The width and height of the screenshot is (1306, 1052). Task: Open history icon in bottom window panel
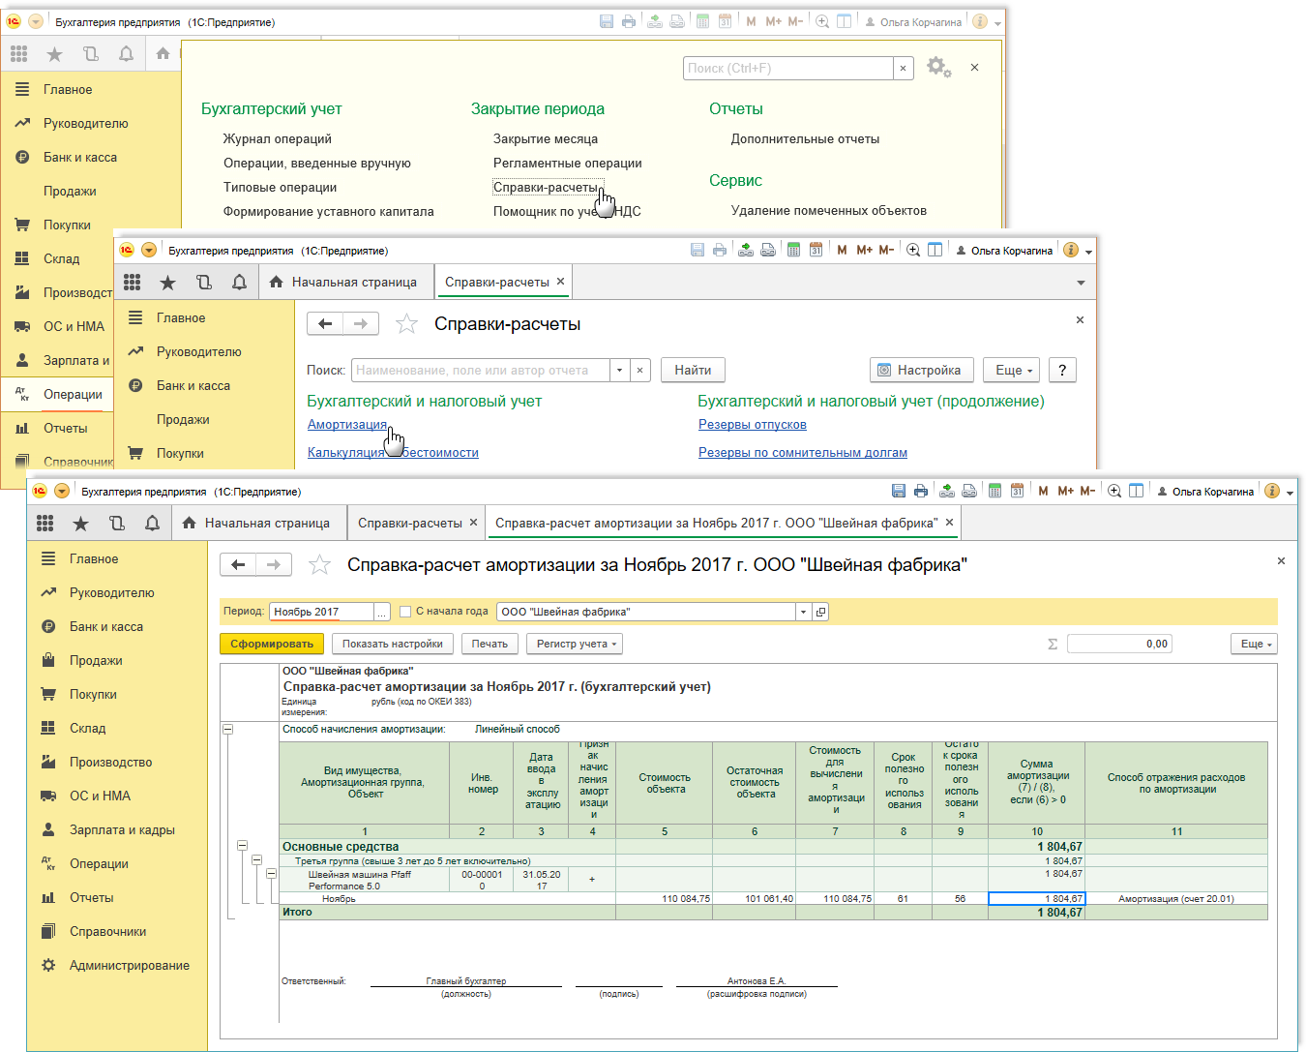pyautogui.click(x=117, y=524)
